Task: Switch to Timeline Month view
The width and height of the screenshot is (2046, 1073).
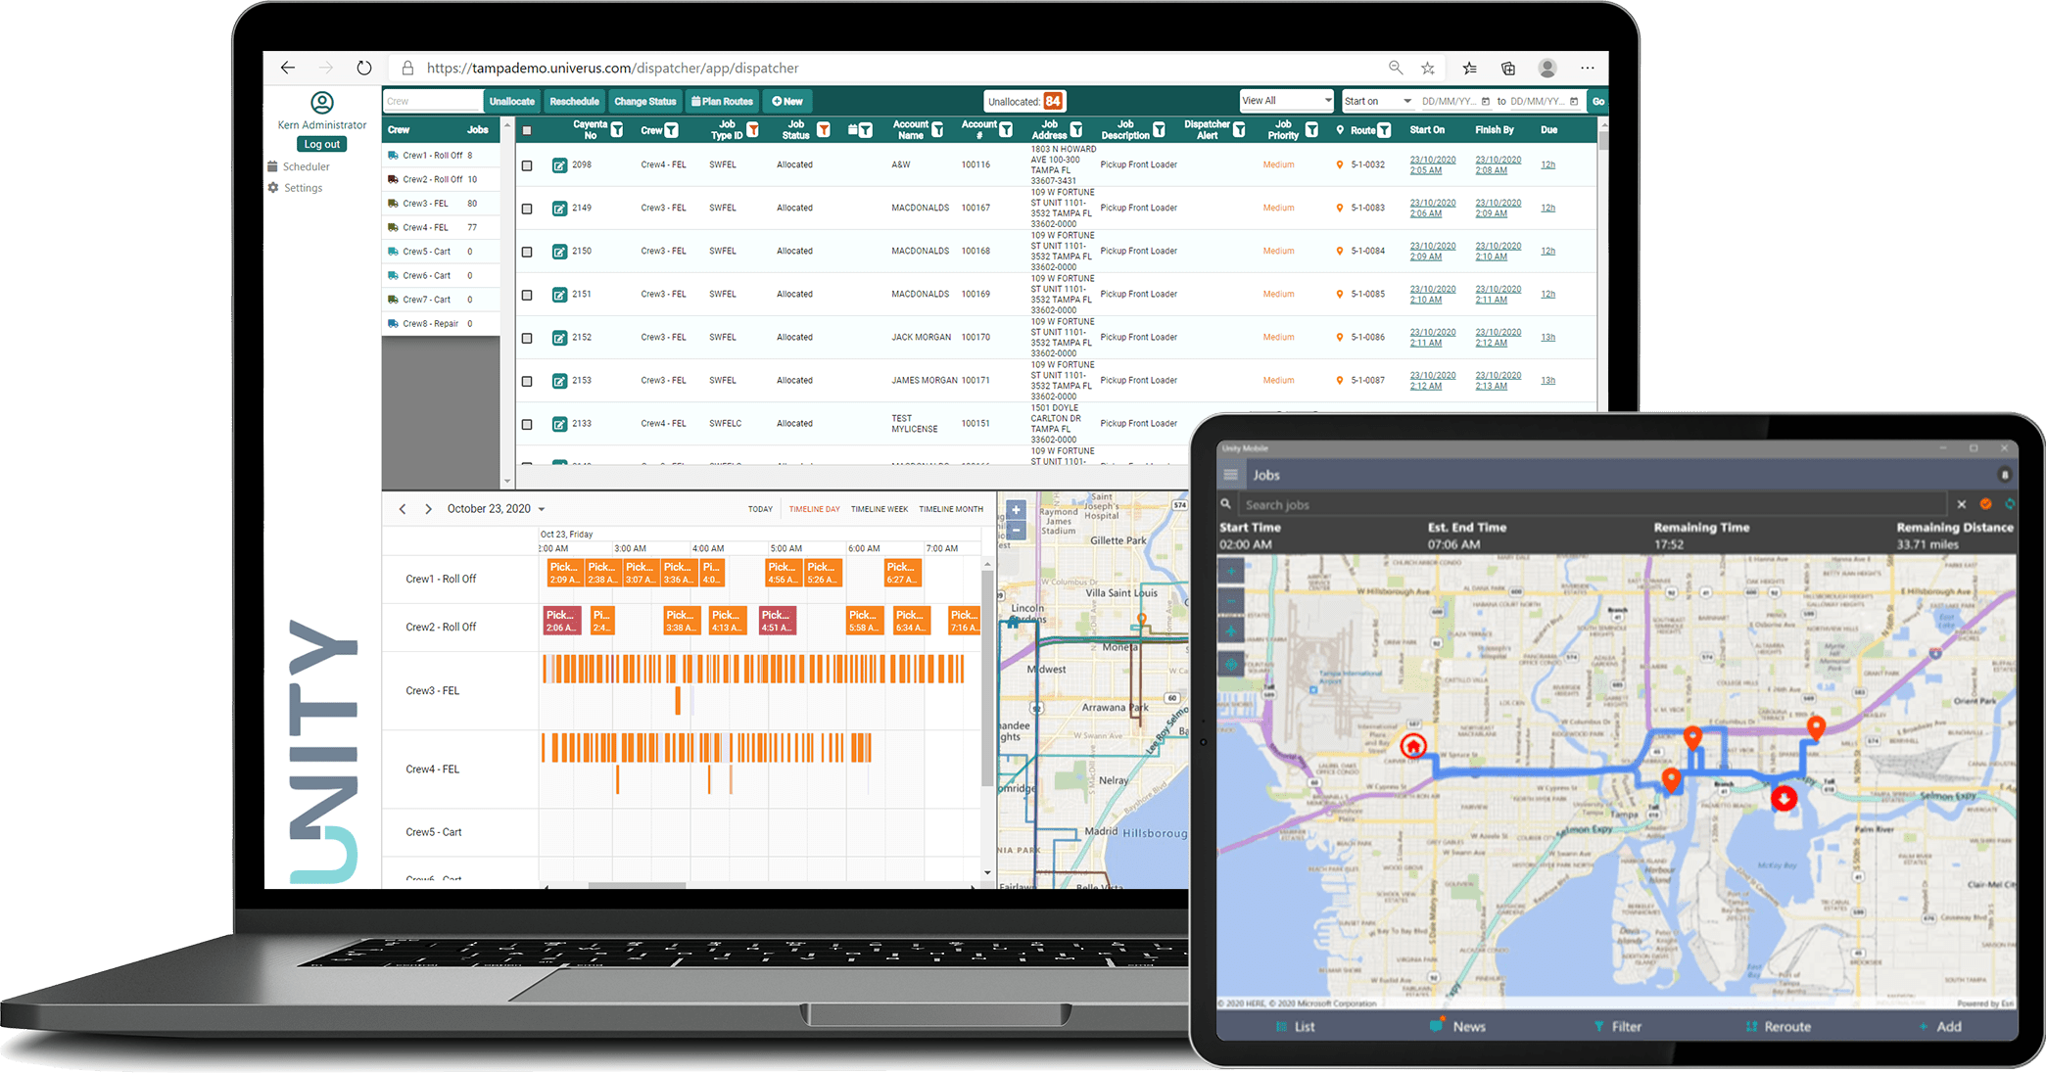Action: coord(950,509)
